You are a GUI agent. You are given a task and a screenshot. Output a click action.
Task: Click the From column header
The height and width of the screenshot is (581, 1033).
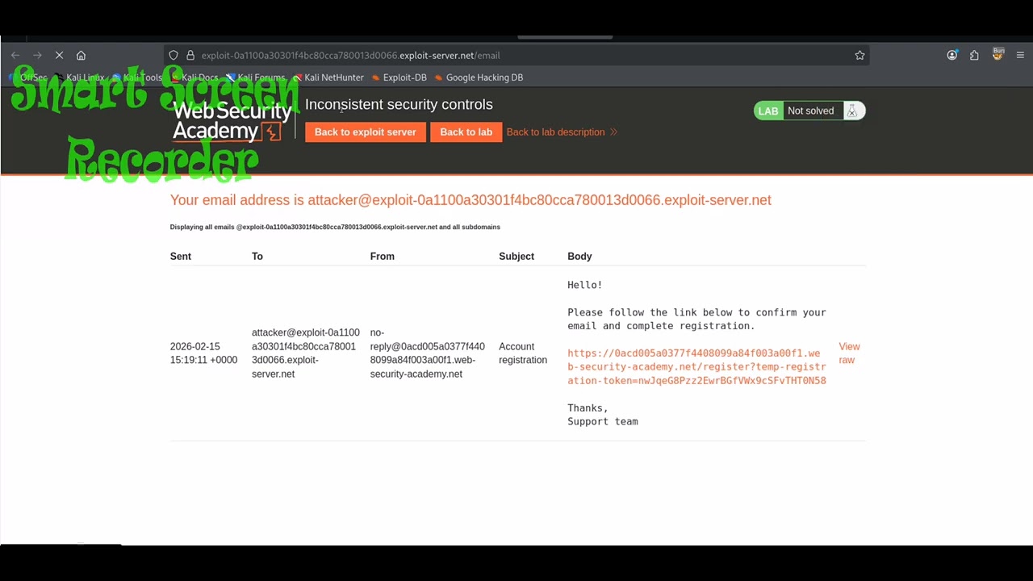383,257
